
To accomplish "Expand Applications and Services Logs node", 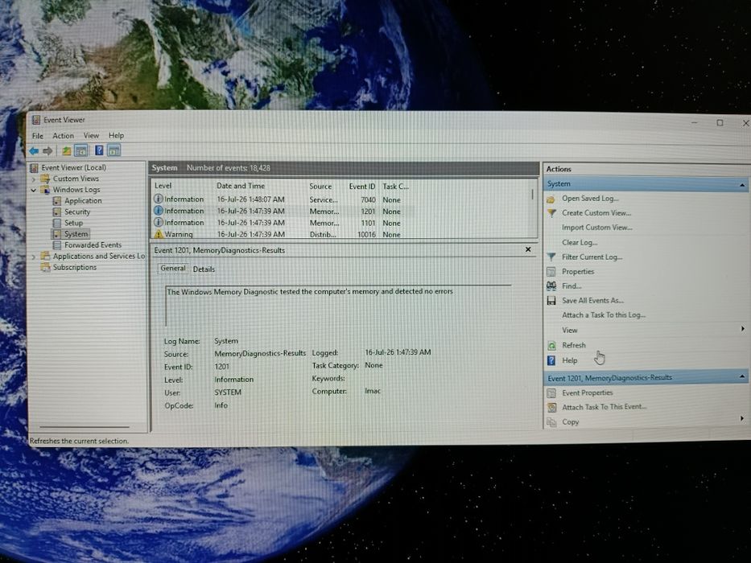I will (x=34, y=257).
